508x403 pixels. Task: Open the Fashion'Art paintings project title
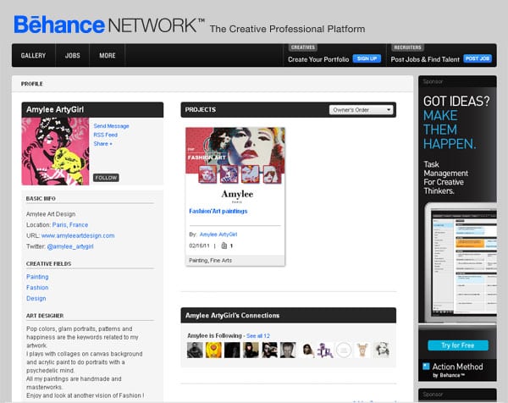218,211
